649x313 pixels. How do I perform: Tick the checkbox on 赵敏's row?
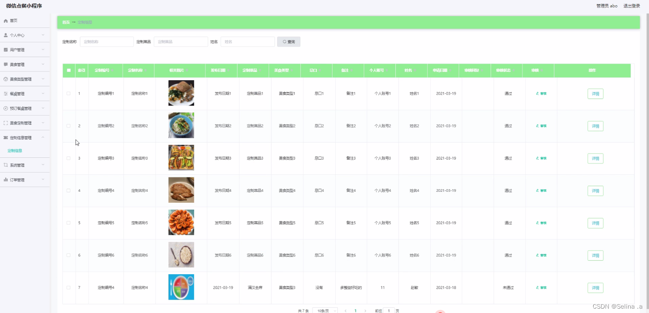[69, 287]
